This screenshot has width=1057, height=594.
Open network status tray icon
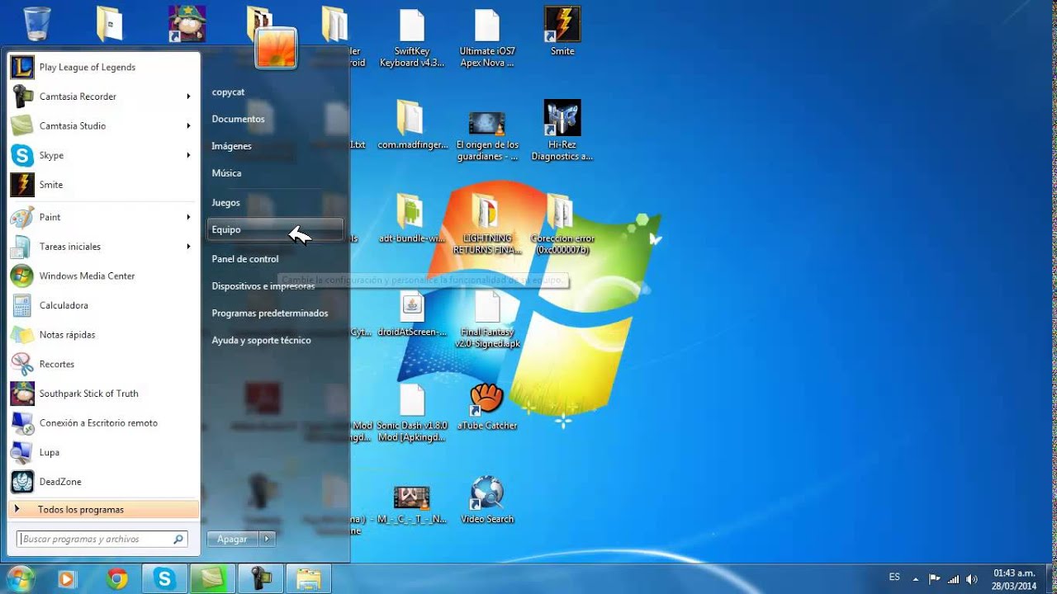(953, 579)
